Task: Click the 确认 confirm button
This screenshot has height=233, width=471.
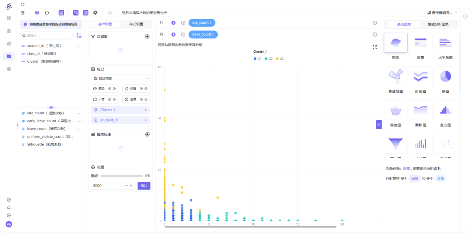Action: (144, 186)
